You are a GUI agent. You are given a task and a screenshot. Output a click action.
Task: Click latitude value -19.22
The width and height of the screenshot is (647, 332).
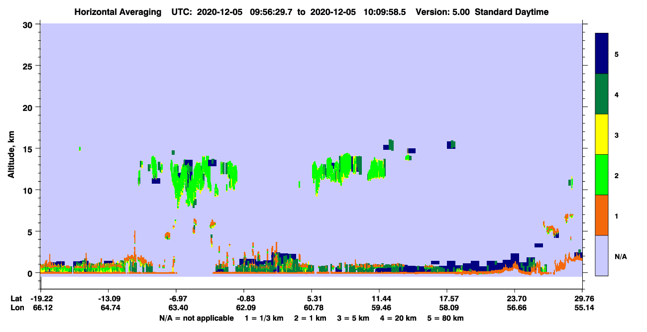41,299
